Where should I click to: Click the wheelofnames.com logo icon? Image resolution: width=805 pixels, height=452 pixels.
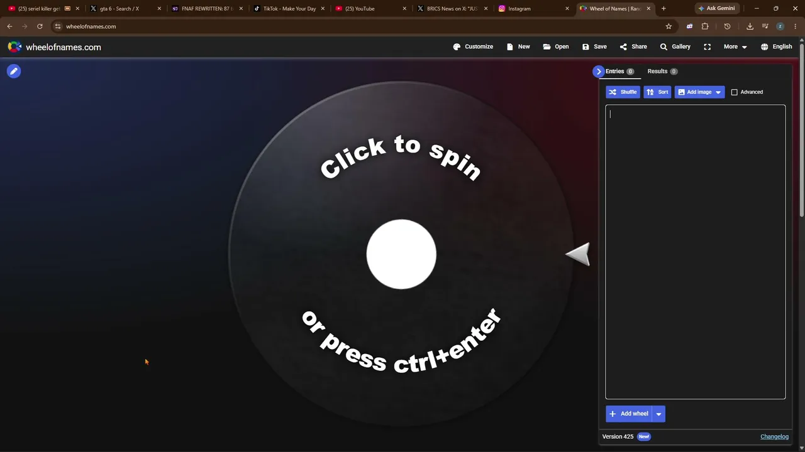14,47
